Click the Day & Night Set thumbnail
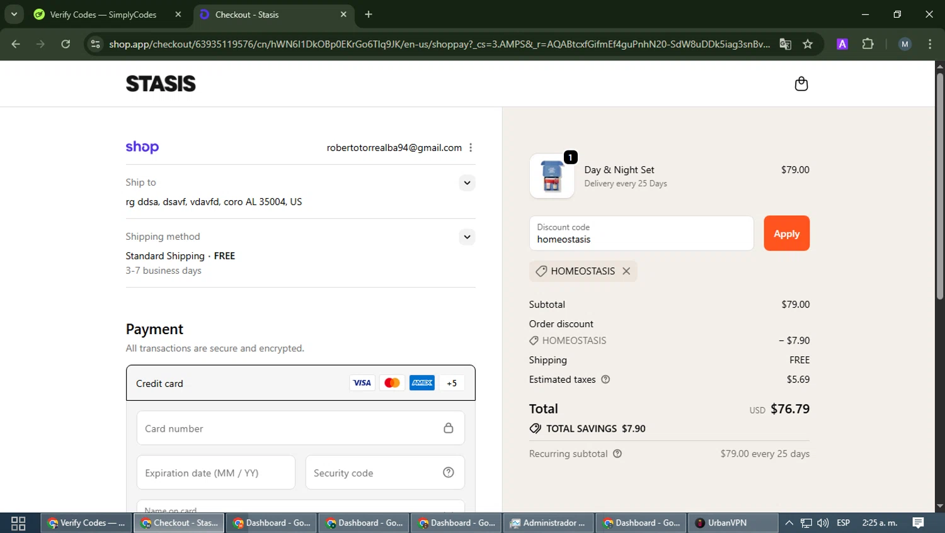945x533 pixels. 552,176
